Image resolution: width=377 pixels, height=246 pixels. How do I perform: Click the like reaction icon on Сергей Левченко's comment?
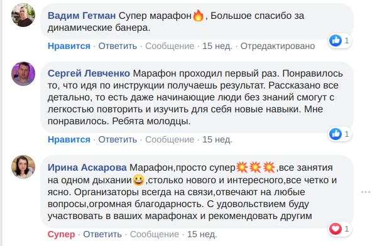[x=336, y=134]
